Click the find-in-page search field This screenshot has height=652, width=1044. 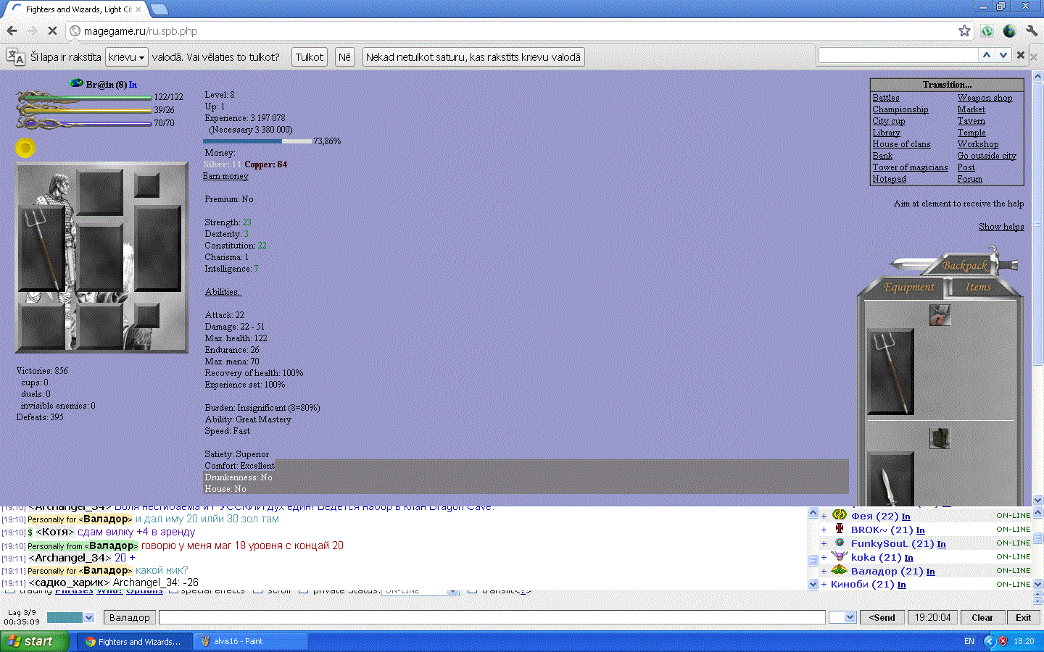[x=898, y=56]
